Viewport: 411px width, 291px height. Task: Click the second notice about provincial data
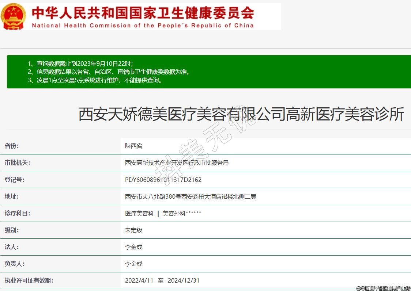pyautogui.click(x=109, y=72)
